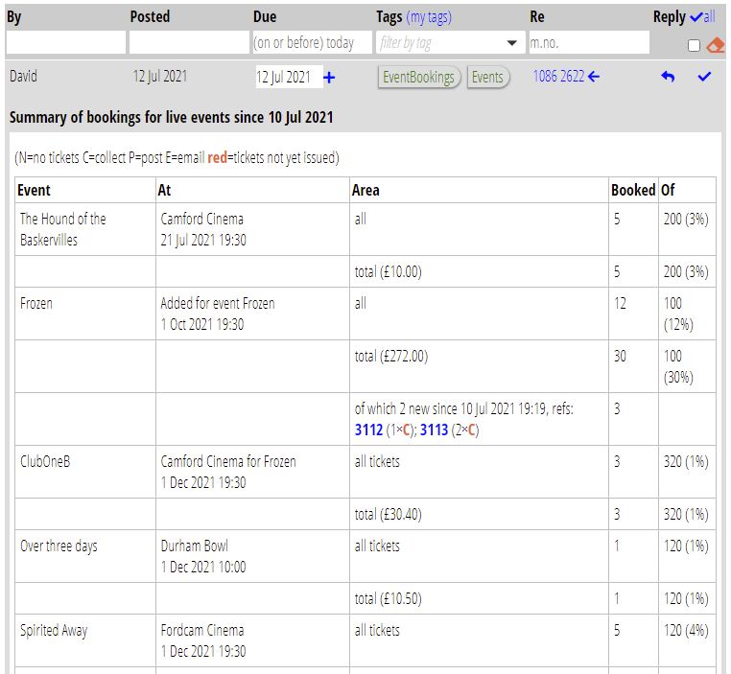731x674 pixels.
Task: Click the reply arrow icon for David's message
Action: click(668, 77)
